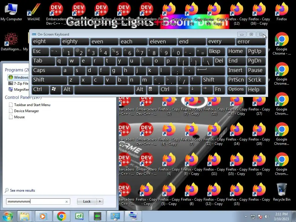Clear the search box with X
296x222 pixels.
coord(67,201)
